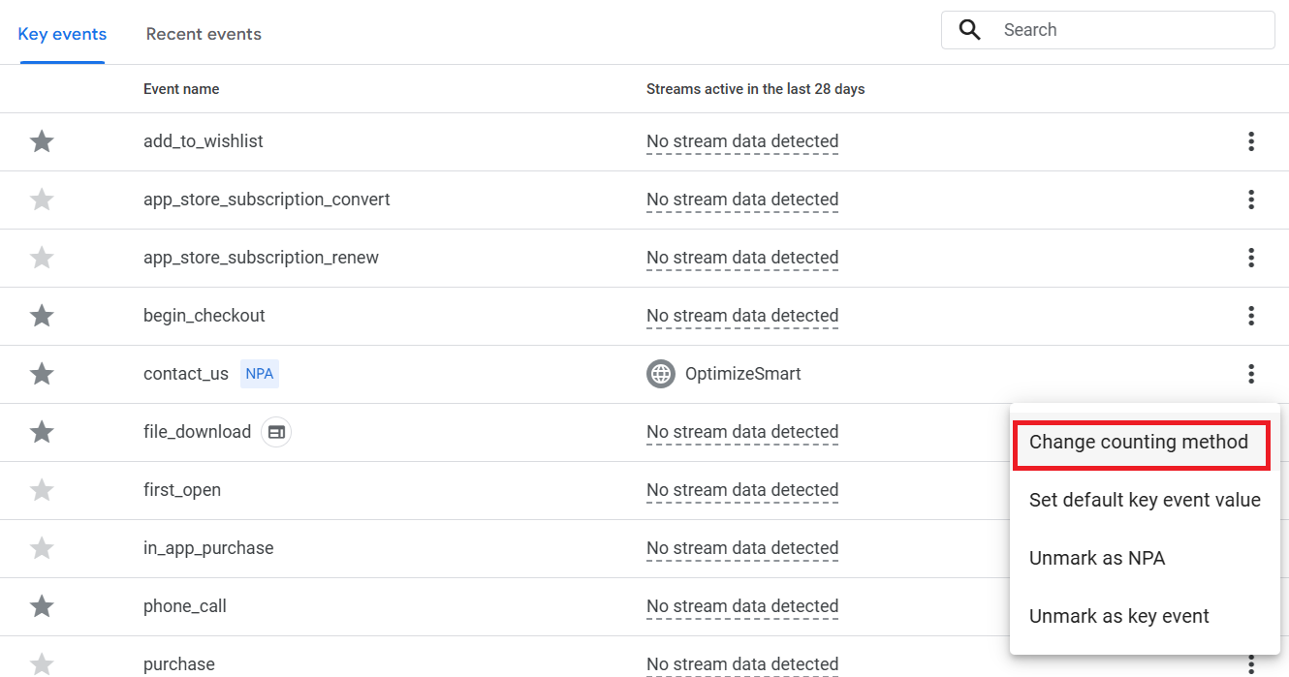1289x677 pixels.
Task: Expand the begin_checkout kebab menu
Action: 1251,316
